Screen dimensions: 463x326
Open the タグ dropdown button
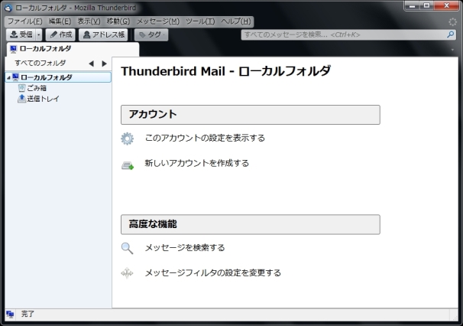pyautogui.click(x=151, y=34)
